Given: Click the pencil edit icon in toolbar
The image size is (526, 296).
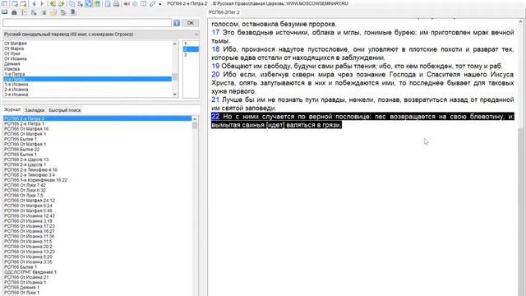Looking at the screenshot, I should [x=153, y=3].
